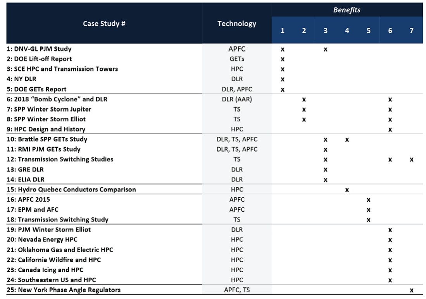Image resolution: width=426 pixels, height=299 pixels.
Task: Click row '19: PJM Winter Storm Elliot'
Action: [215, 230]
